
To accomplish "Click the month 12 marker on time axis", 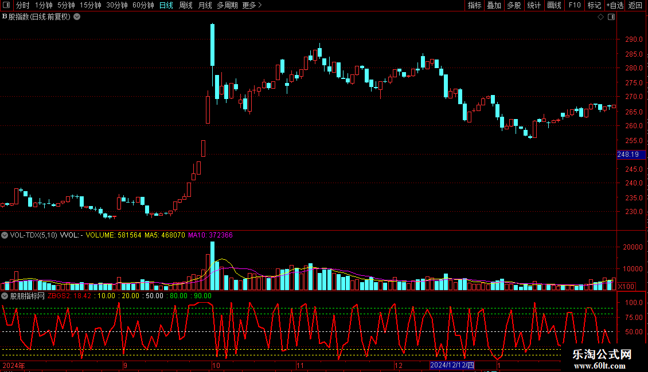I will tap(399, 366).
